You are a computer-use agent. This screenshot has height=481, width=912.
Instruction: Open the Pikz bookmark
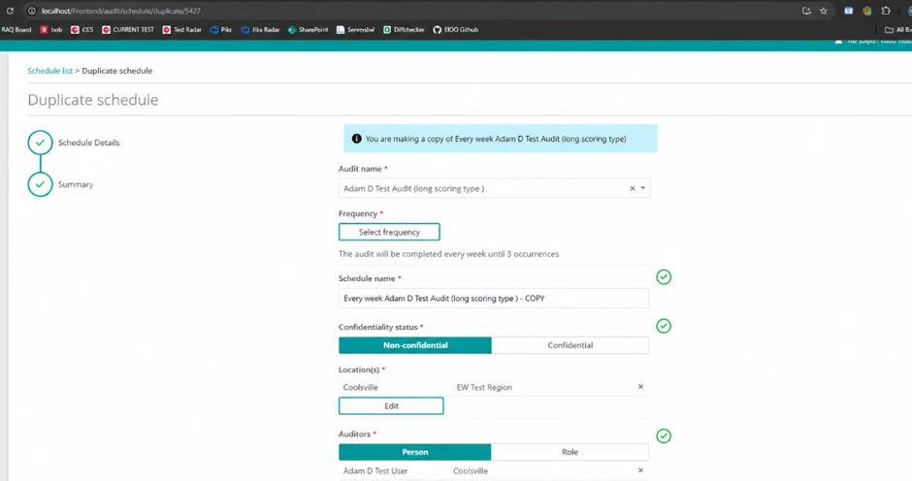[221, 30]
